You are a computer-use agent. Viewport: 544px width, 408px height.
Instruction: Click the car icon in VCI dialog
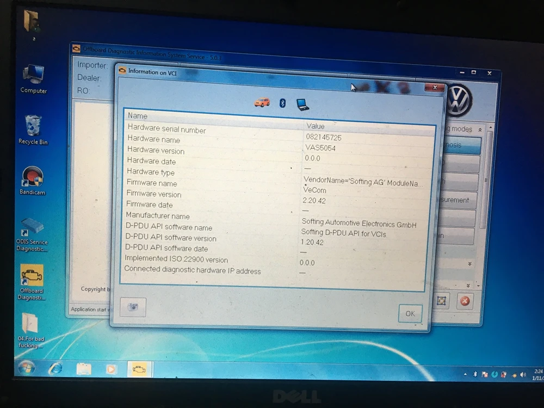pyautogui.click(x=262, y=102)
